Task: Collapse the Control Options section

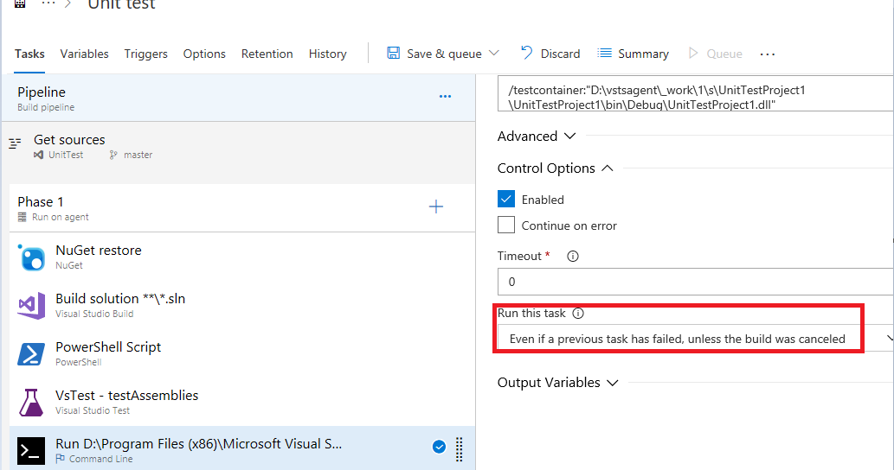Action: (555, 168)
